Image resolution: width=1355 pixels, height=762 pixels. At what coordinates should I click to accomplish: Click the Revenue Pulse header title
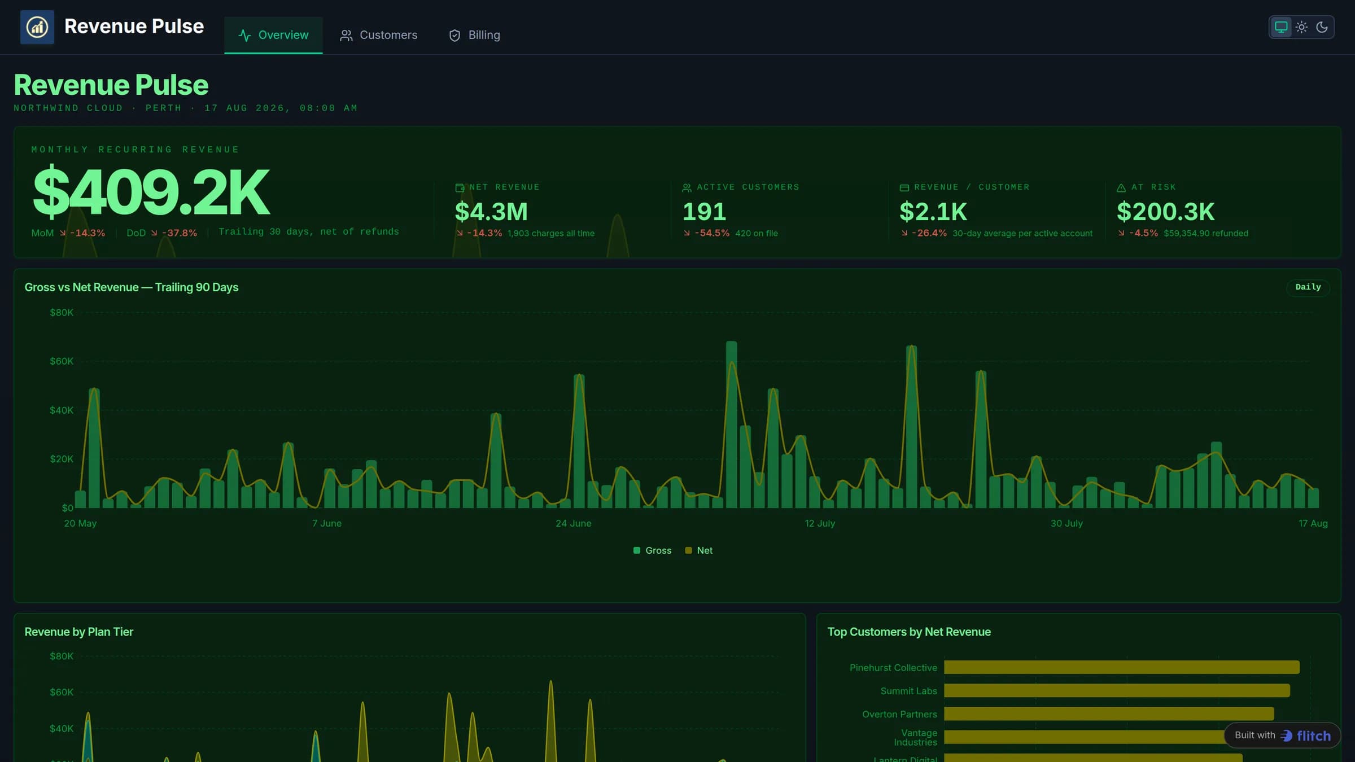pyautogui.click(x=134, y=27)
